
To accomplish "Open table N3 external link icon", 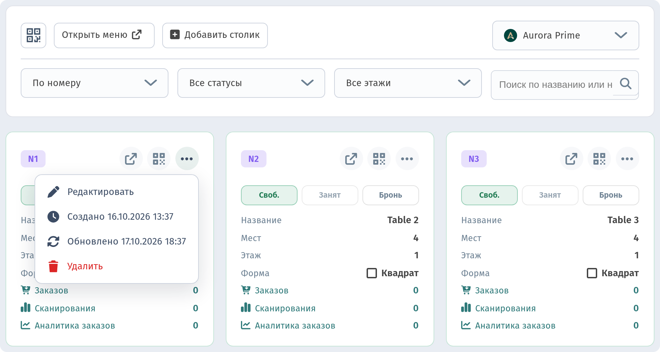I will point(572,159).
